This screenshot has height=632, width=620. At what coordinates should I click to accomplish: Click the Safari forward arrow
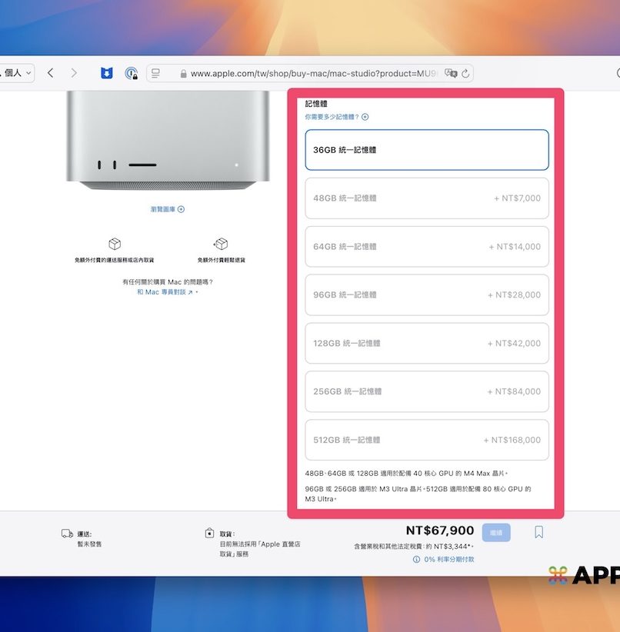click(x=74, y=73)
